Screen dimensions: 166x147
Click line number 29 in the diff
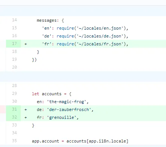[14, 93]
